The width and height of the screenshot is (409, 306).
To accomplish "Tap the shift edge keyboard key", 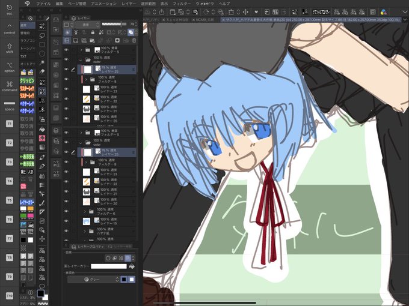I will click(x=10, y=48).
